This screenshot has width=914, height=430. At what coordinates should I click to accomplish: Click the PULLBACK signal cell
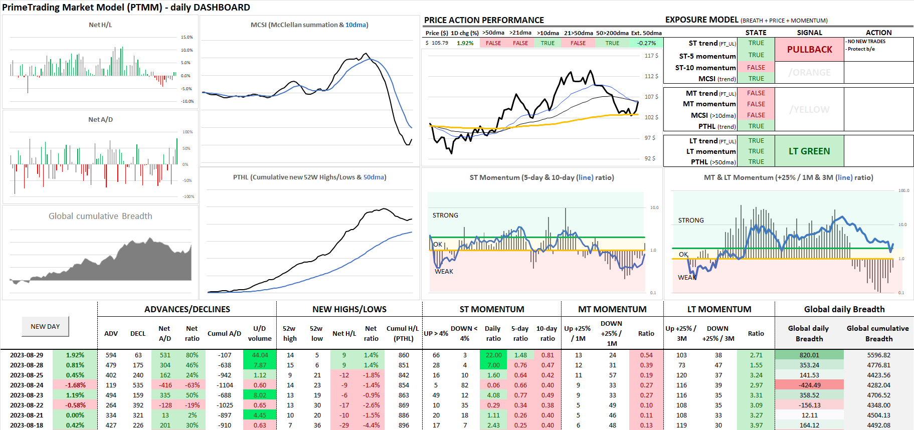tap(809, 50)
